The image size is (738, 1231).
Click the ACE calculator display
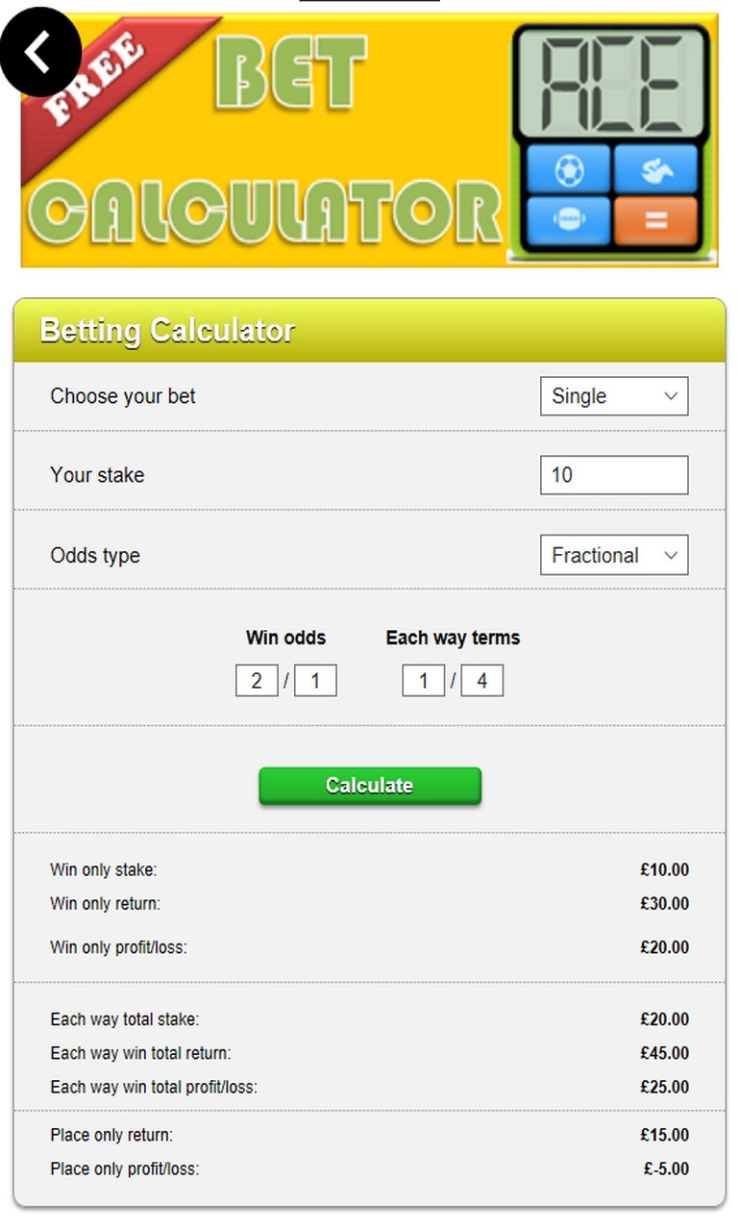pos(612,84)
